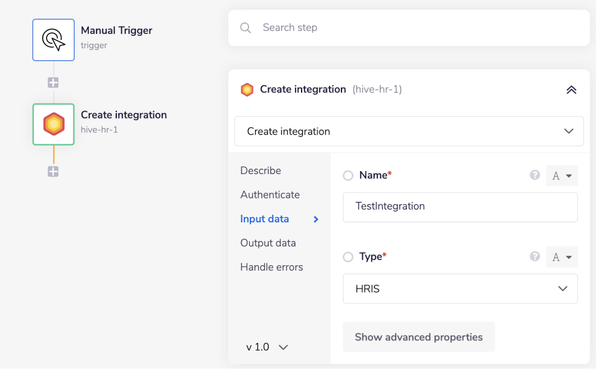Open help tooltip for Name field

535,175
